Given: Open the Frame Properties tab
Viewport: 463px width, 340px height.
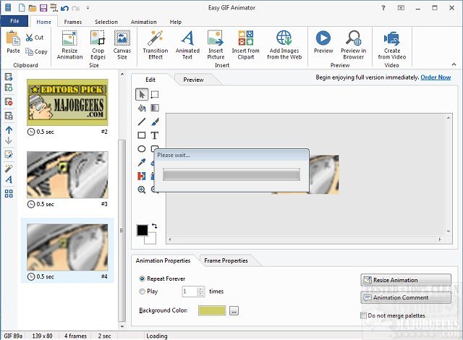Looking at the screenshot, I should (x=226, y=260).
